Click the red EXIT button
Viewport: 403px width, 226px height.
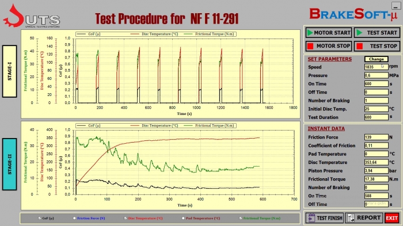(x=391, y=218)
